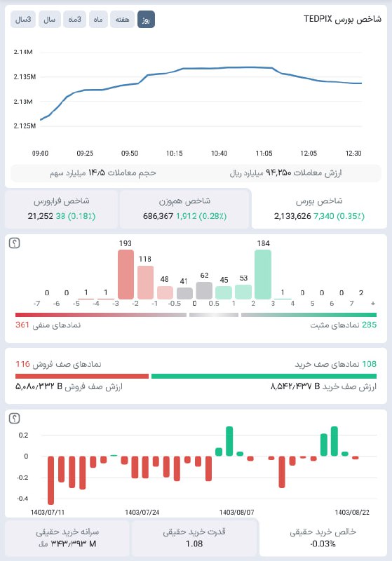Open the شاخص هم‌وزن index card

(x=184, y=209)
